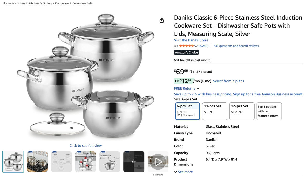View the Tri-Ply Bottom image thumbnail

pos(110,161)
